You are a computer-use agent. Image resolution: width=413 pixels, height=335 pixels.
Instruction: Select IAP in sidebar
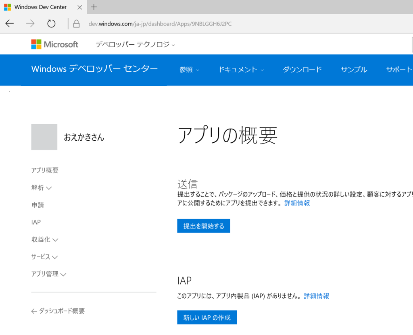pos(36,222)
